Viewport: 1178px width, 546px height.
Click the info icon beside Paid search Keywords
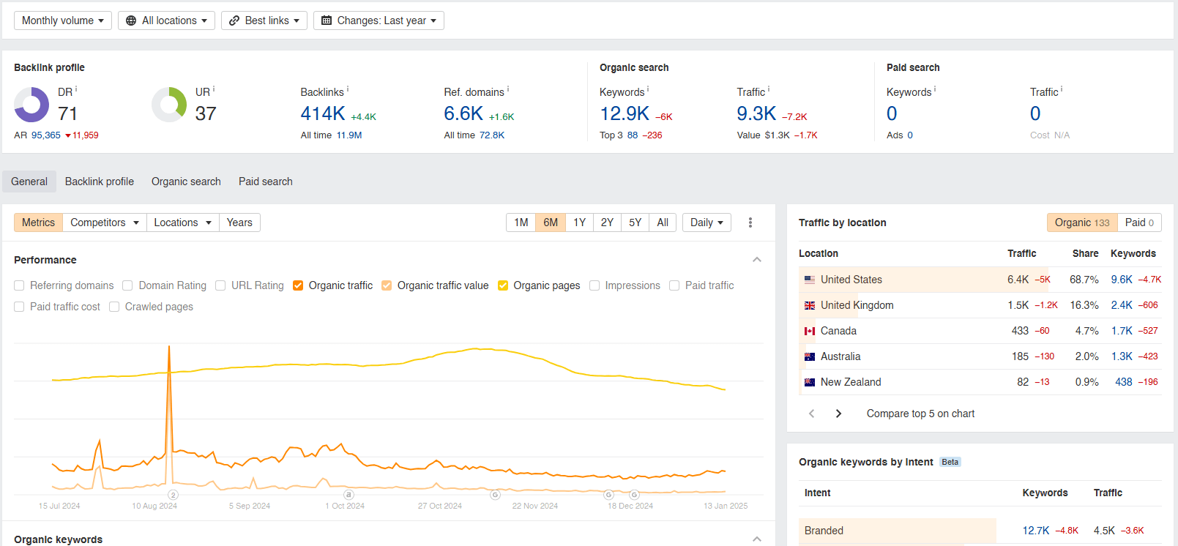(935, 89)
